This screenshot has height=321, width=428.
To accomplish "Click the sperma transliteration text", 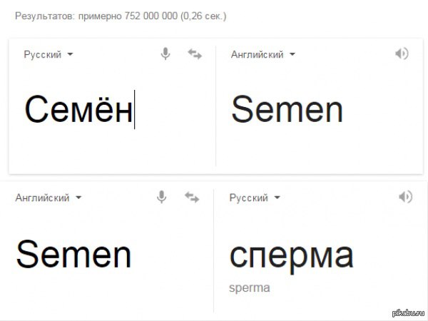I will [250, 287].
